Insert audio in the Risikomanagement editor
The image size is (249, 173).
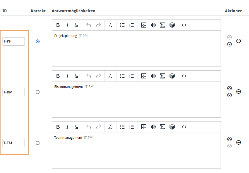(x=153, y=76)
